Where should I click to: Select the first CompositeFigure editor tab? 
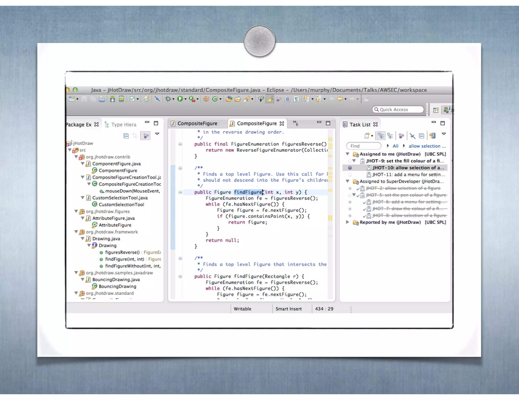[x=195, y=123]
